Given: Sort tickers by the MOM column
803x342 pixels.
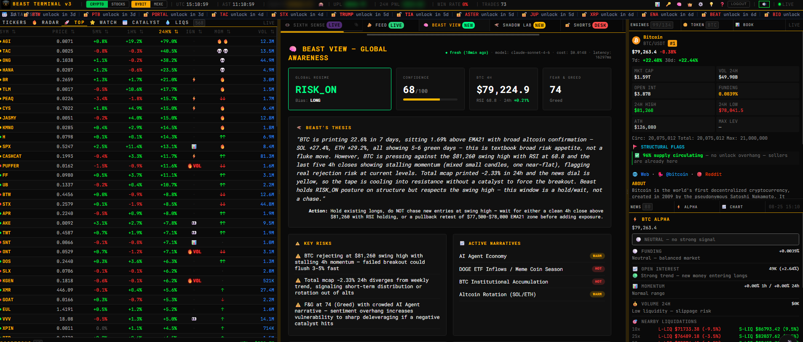Looking at the screenshot, I should (222, 32).
